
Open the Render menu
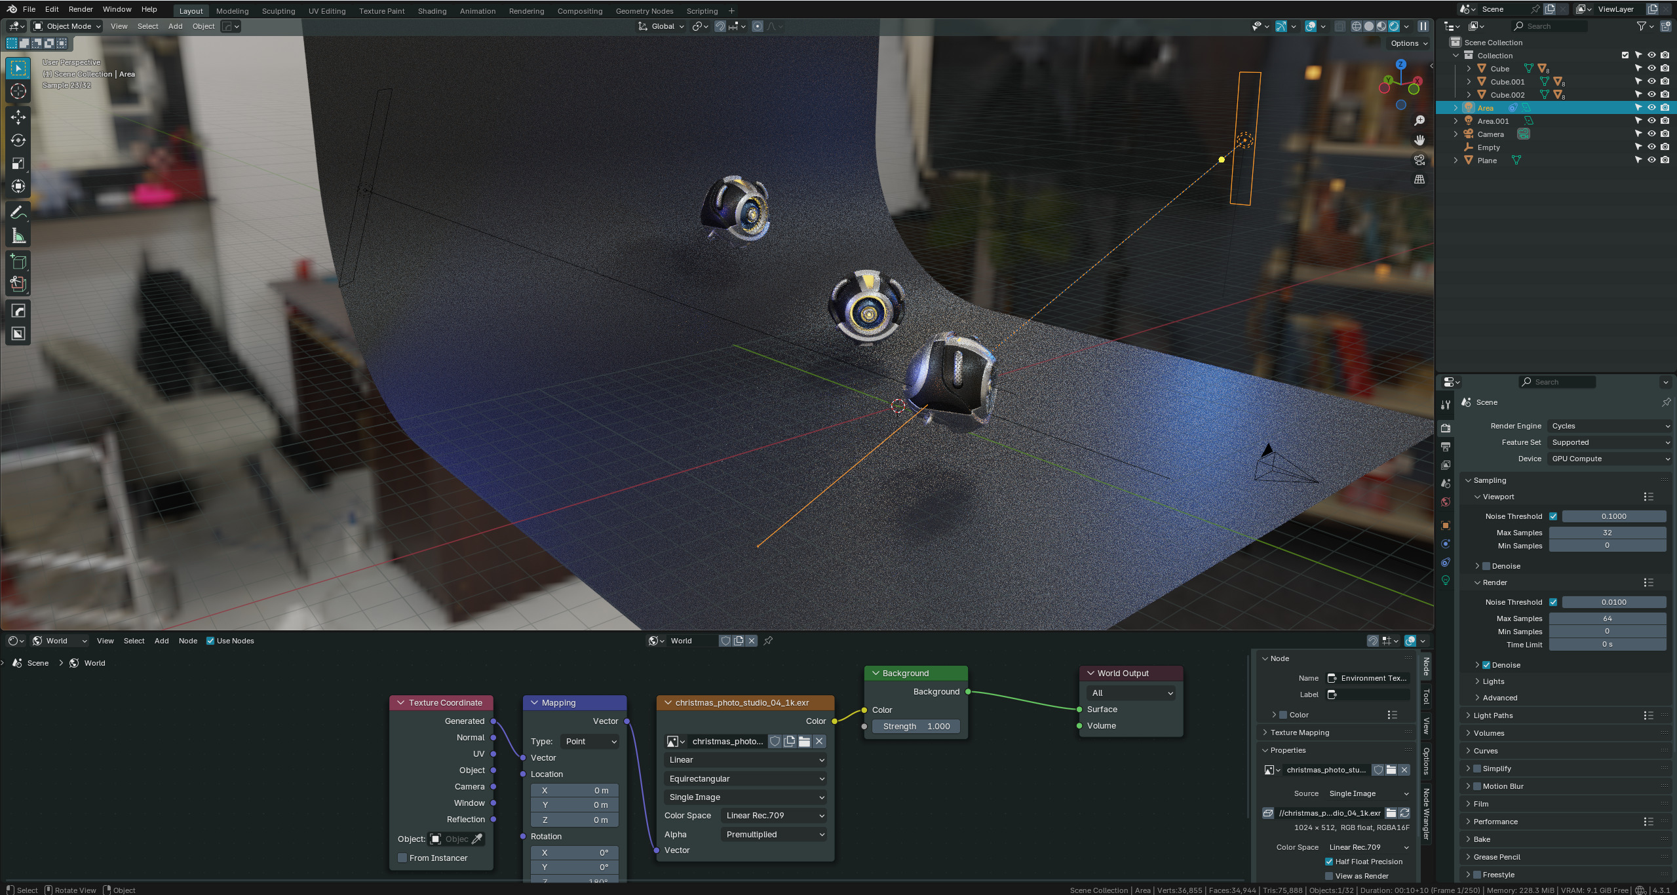(x=81, y=9)
